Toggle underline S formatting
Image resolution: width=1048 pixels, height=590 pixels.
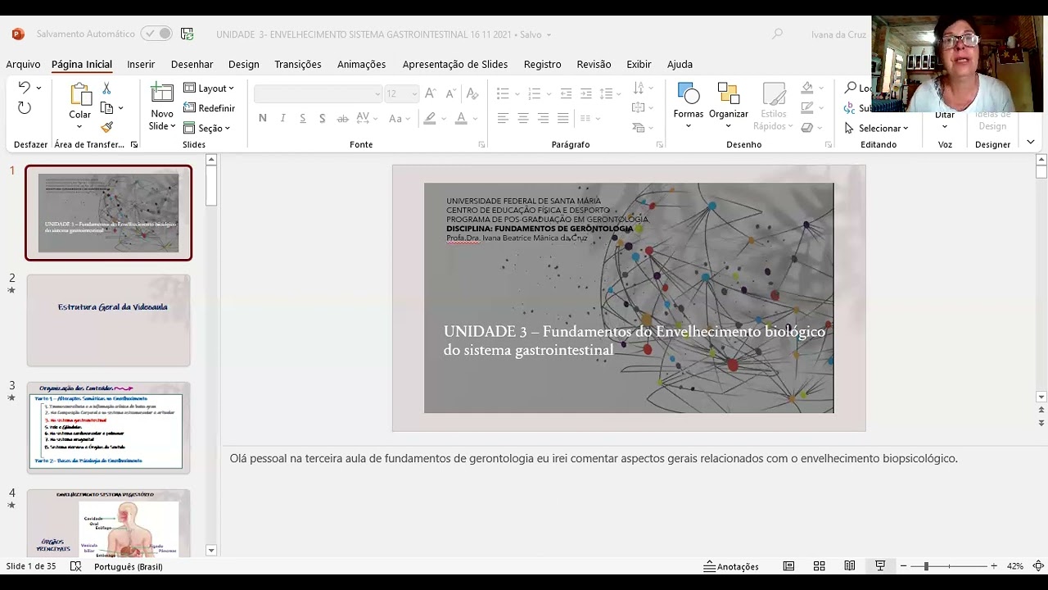[302, 118]
